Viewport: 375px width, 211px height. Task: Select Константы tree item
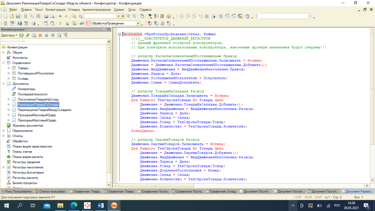point(20,58)
